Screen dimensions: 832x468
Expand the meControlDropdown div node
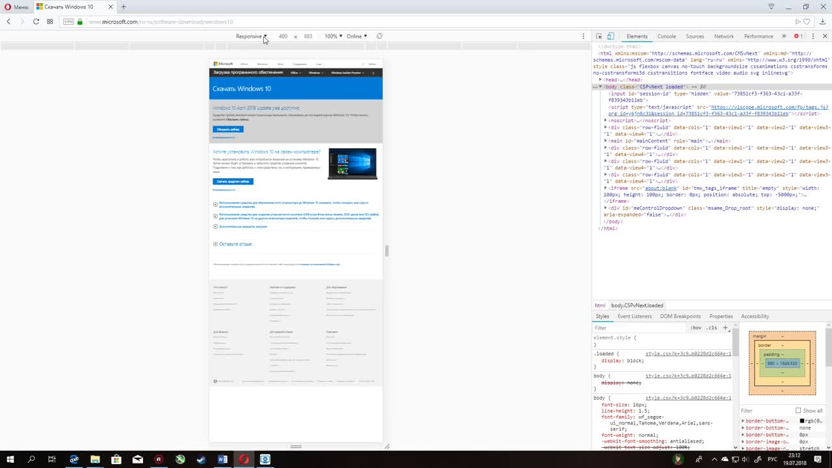tap(606, 208)
